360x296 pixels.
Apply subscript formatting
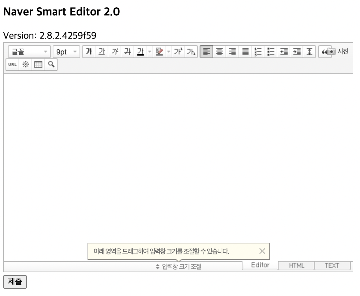click(x=191, y=52)
